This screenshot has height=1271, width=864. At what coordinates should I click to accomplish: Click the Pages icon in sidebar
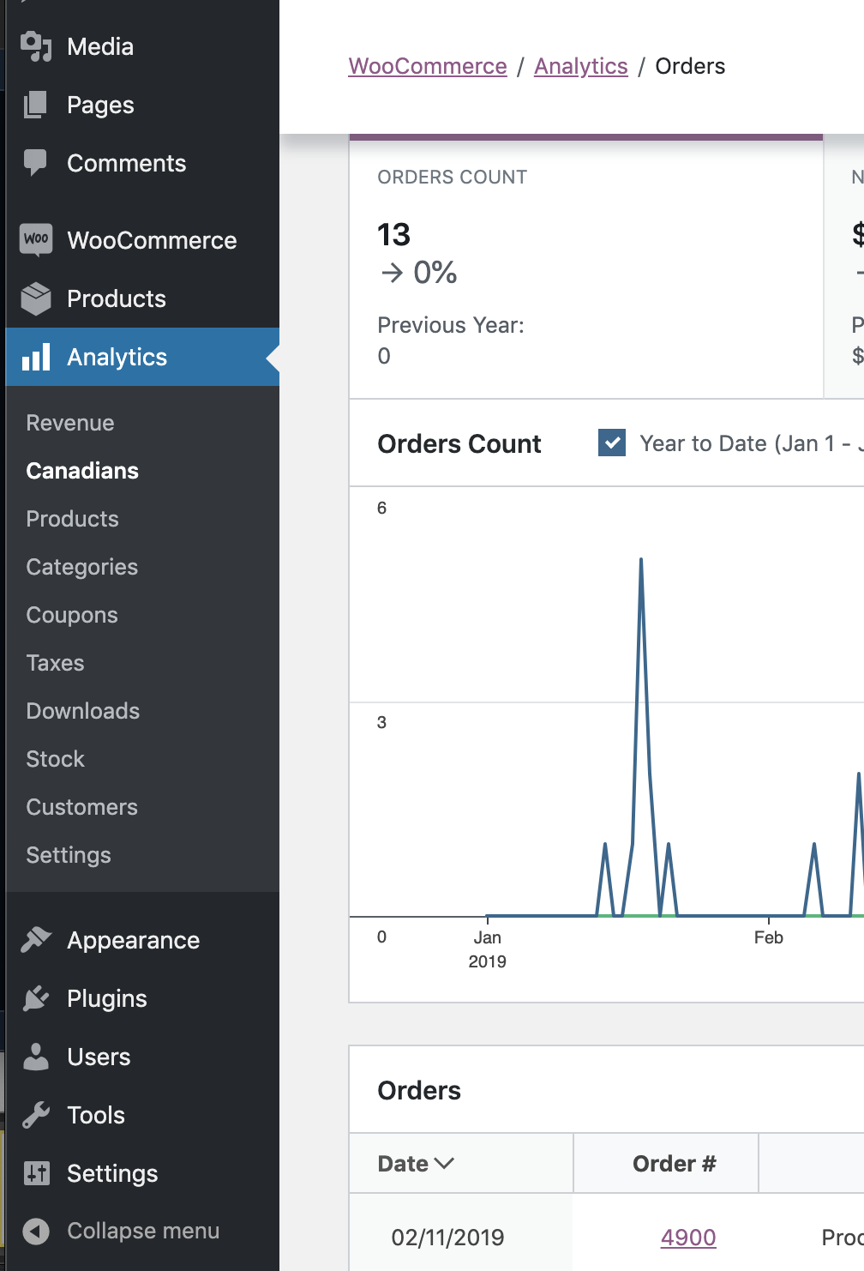tap(36, 105)
